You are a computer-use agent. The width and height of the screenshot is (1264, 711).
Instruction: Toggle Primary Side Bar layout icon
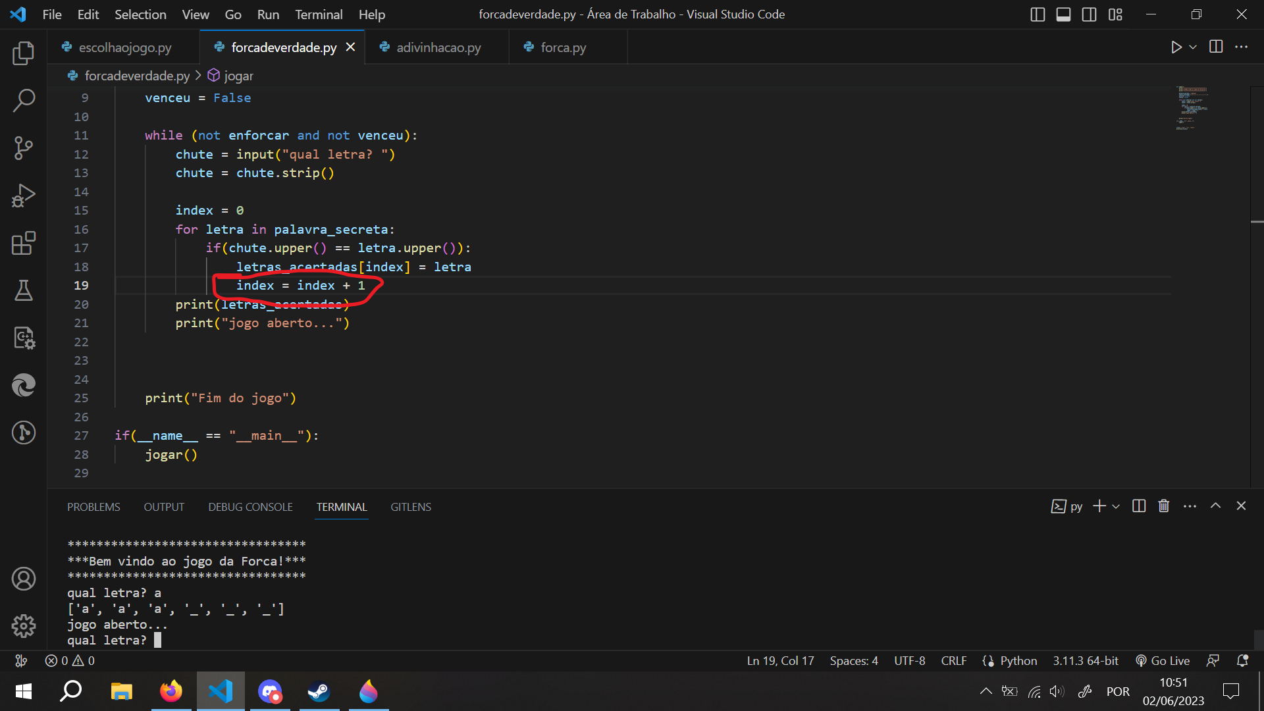click(1038, 14)
